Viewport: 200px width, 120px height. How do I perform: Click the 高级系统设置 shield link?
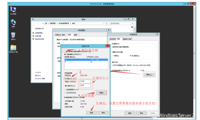(x=39, y=39)
